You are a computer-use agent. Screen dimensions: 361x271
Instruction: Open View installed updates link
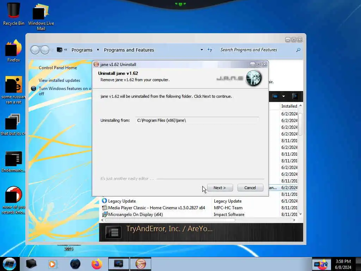tap(59, 80)
